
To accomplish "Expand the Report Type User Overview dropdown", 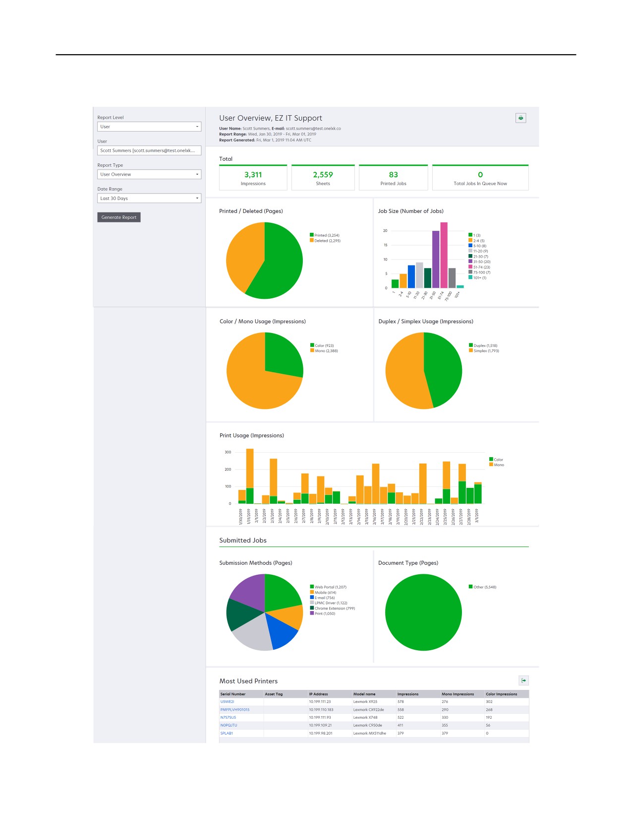I will point(149,174).
